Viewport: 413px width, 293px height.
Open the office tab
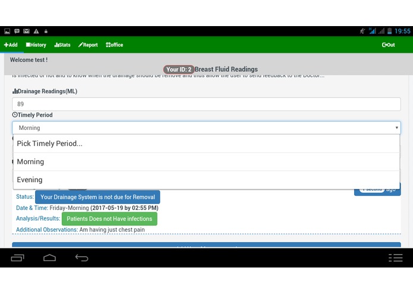(114, 44)
